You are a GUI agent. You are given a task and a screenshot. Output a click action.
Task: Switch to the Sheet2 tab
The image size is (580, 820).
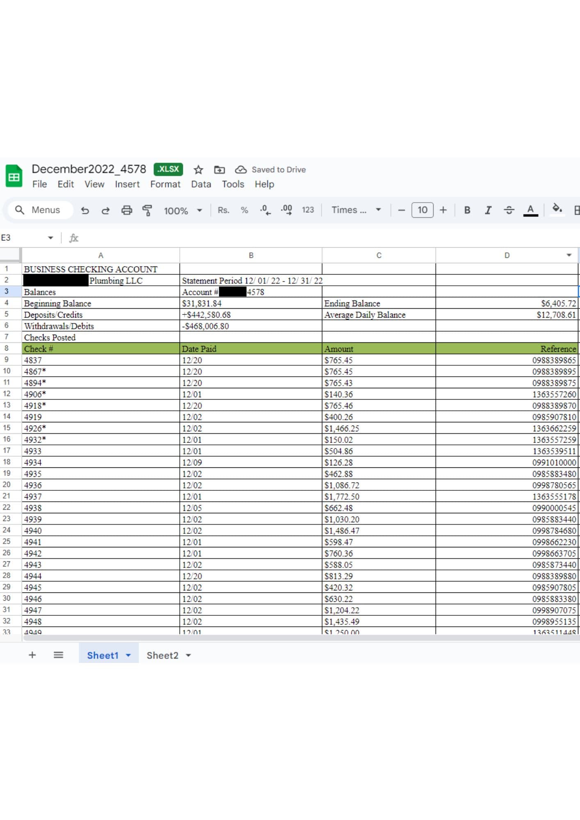tap(162, 655)
